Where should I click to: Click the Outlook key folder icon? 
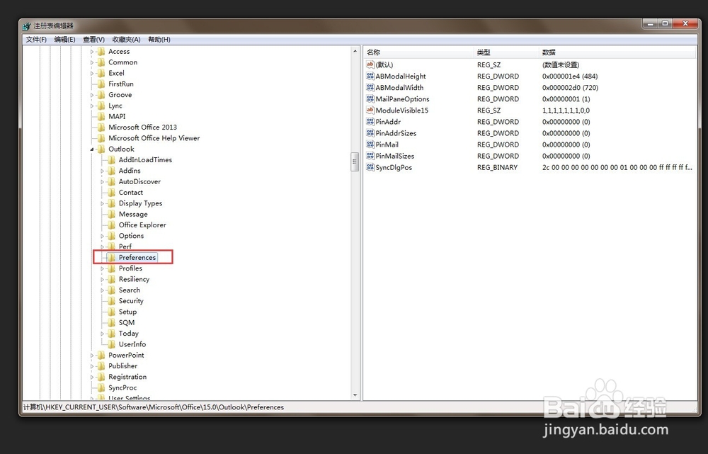101,149
